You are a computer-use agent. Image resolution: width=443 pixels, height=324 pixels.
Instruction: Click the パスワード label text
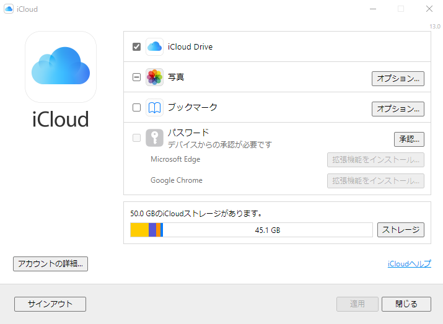click(188, 133)
